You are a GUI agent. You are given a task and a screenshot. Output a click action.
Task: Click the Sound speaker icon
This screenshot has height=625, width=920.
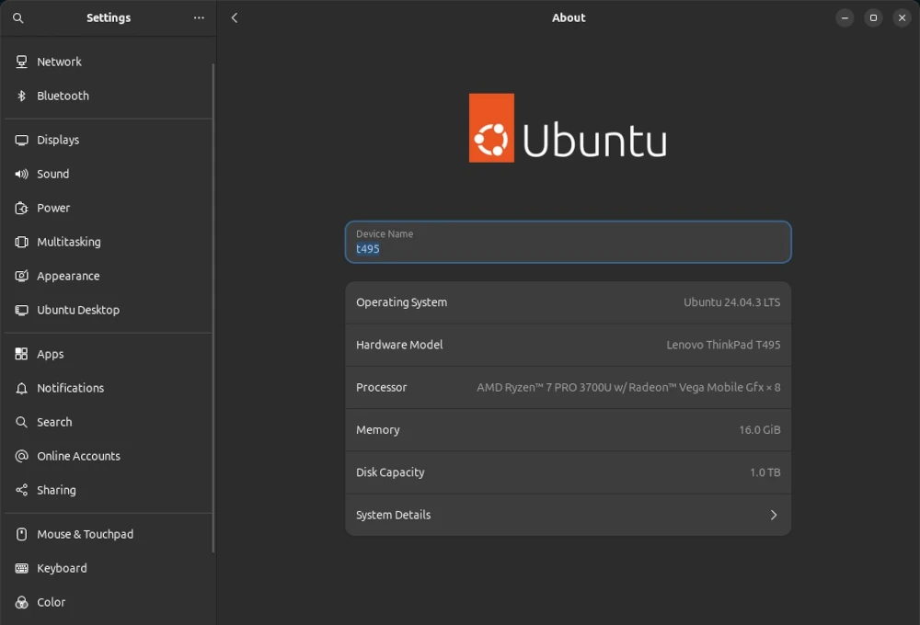click(22, 174)
